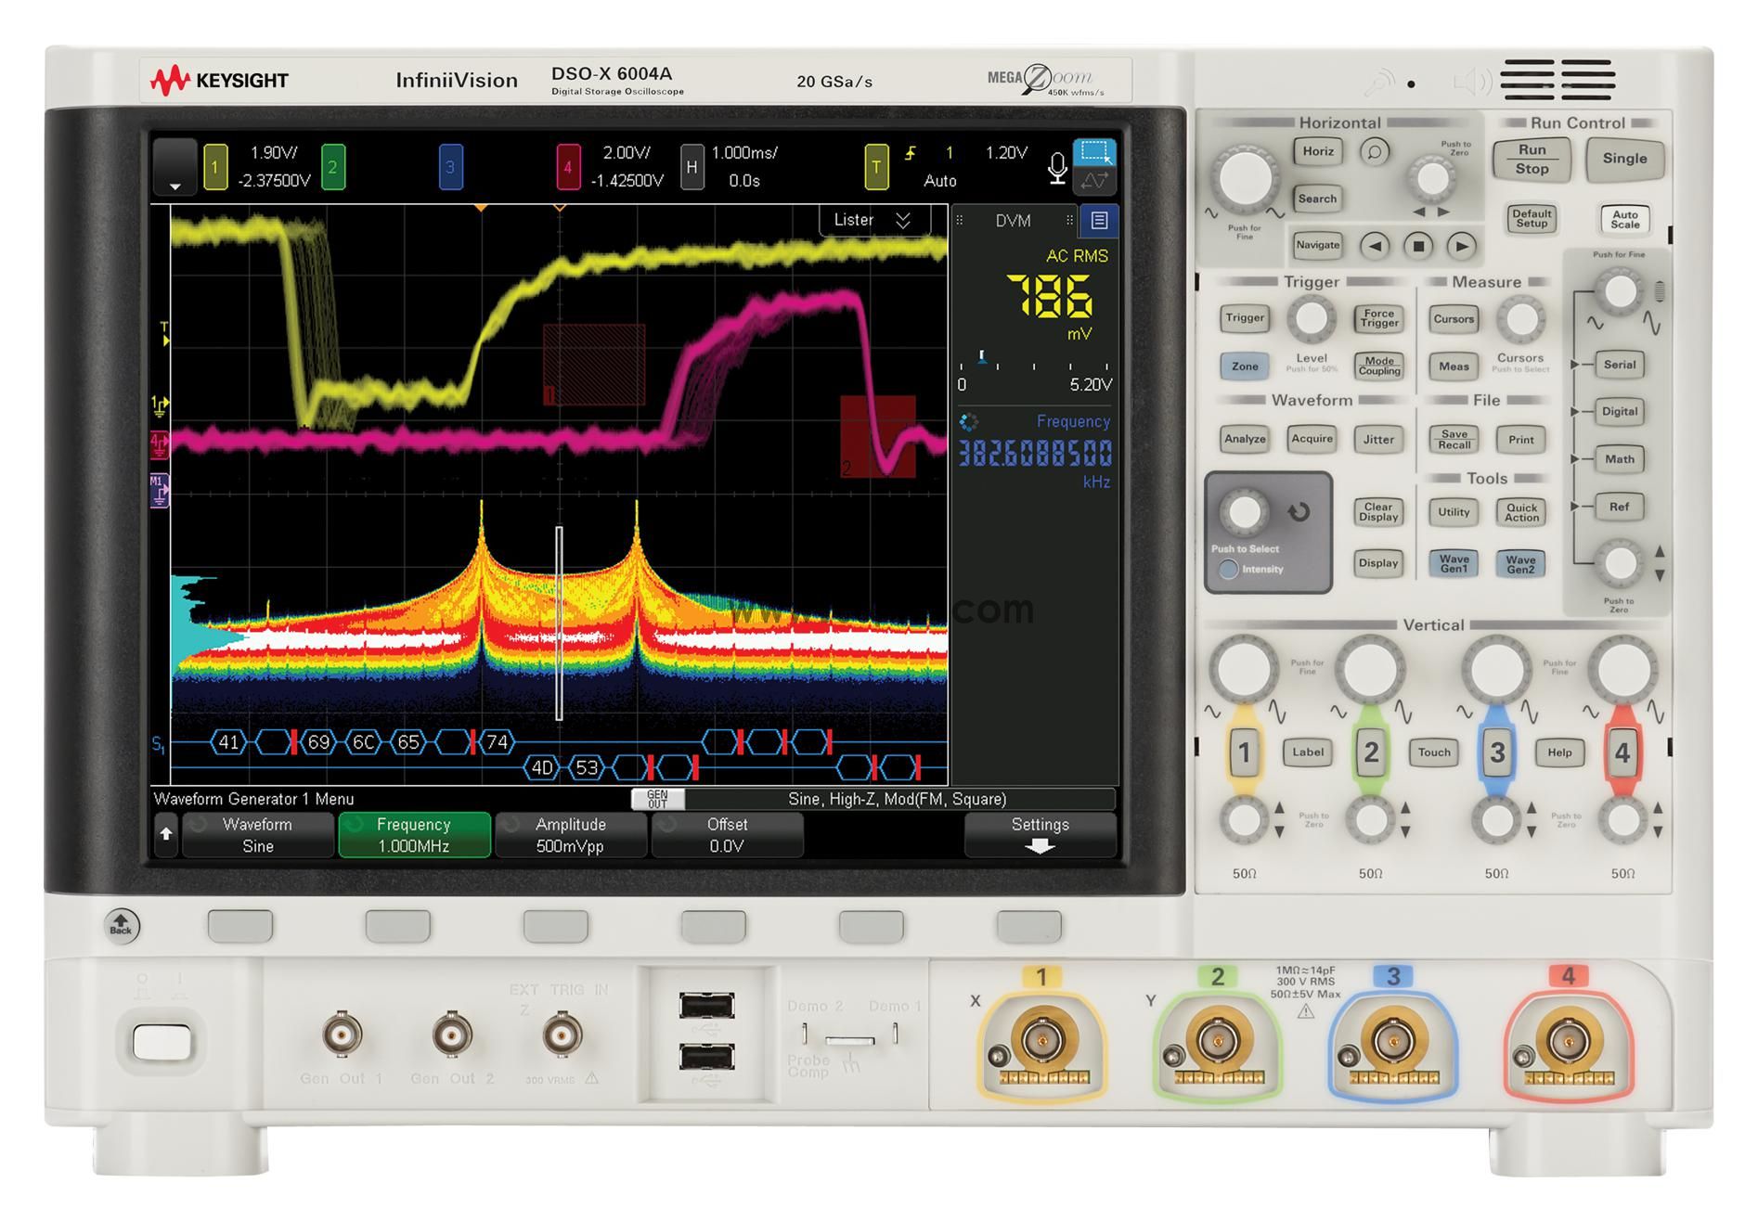The height and width of the screenshot is (1221, 1758).
Task: Click the Save Recall button
Action: pos(1454,440)
